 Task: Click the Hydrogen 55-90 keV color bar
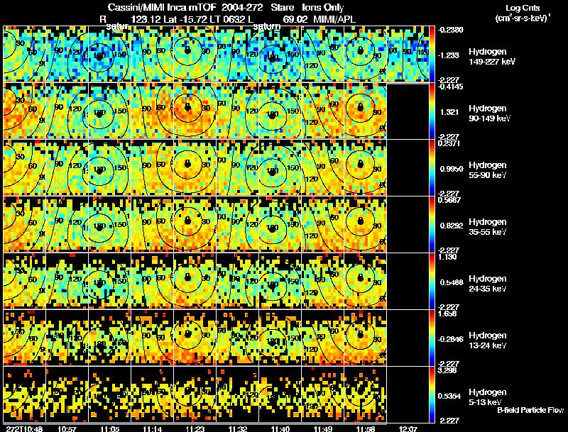[432, 168]
